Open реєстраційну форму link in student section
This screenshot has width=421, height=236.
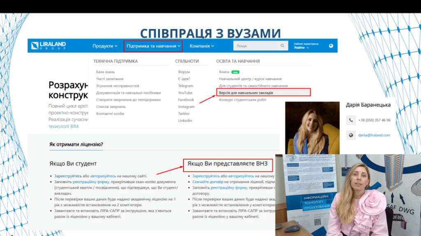[91, 182]
